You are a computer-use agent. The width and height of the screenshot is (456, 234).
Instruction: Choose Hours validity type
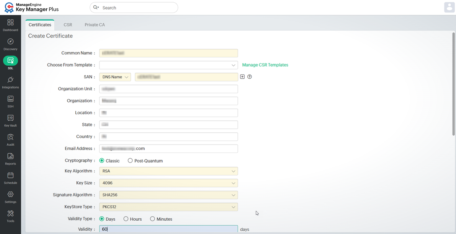(x=126, y=219)
